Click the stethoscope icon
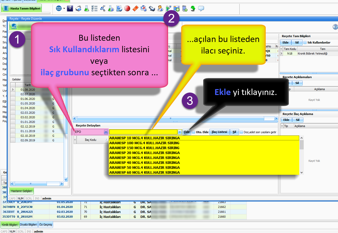The image size is (338, 233). pos(103,8)
